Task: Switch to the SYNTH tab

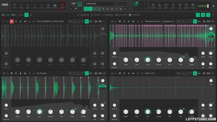Action: coord(96,15)
